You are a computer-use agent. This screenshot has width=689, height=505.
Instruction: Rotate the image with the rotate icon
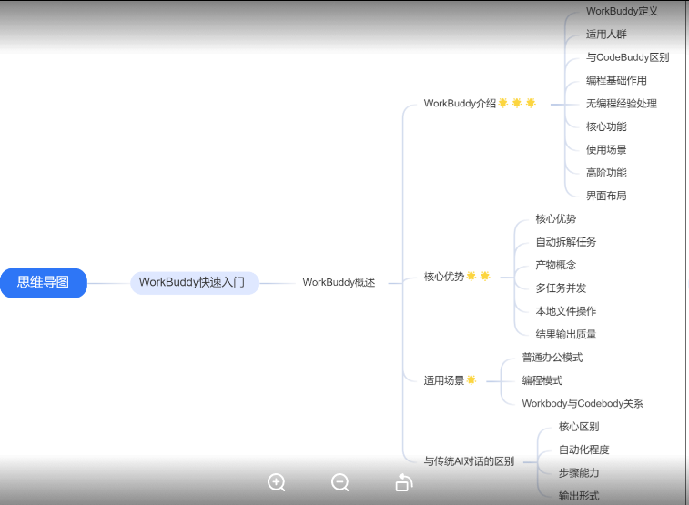pyautogui.click(x=404, y=482)
